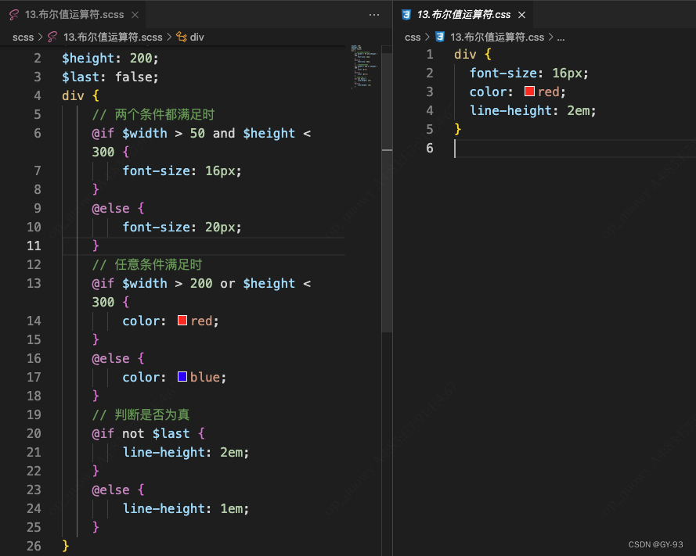This screenshot has width=696, height=556.
Task: Click 13.布尔值运算符.css file in right breadcrumb
Action: (496, 38)
